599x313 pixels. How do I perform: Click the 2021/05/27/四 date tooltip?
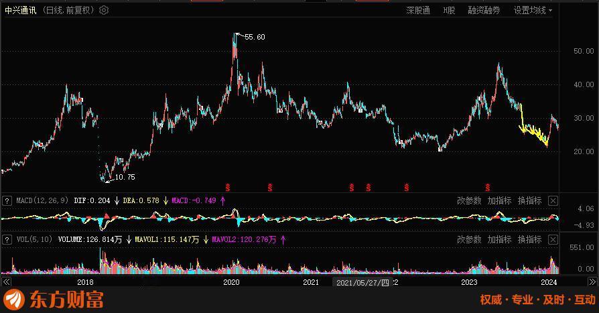362,282
